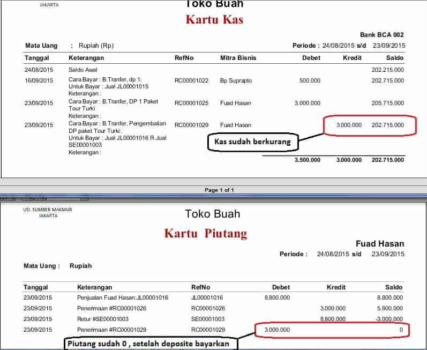
Task: Select the 'Bank BCA 002' account label
Action: coord(381,35)
